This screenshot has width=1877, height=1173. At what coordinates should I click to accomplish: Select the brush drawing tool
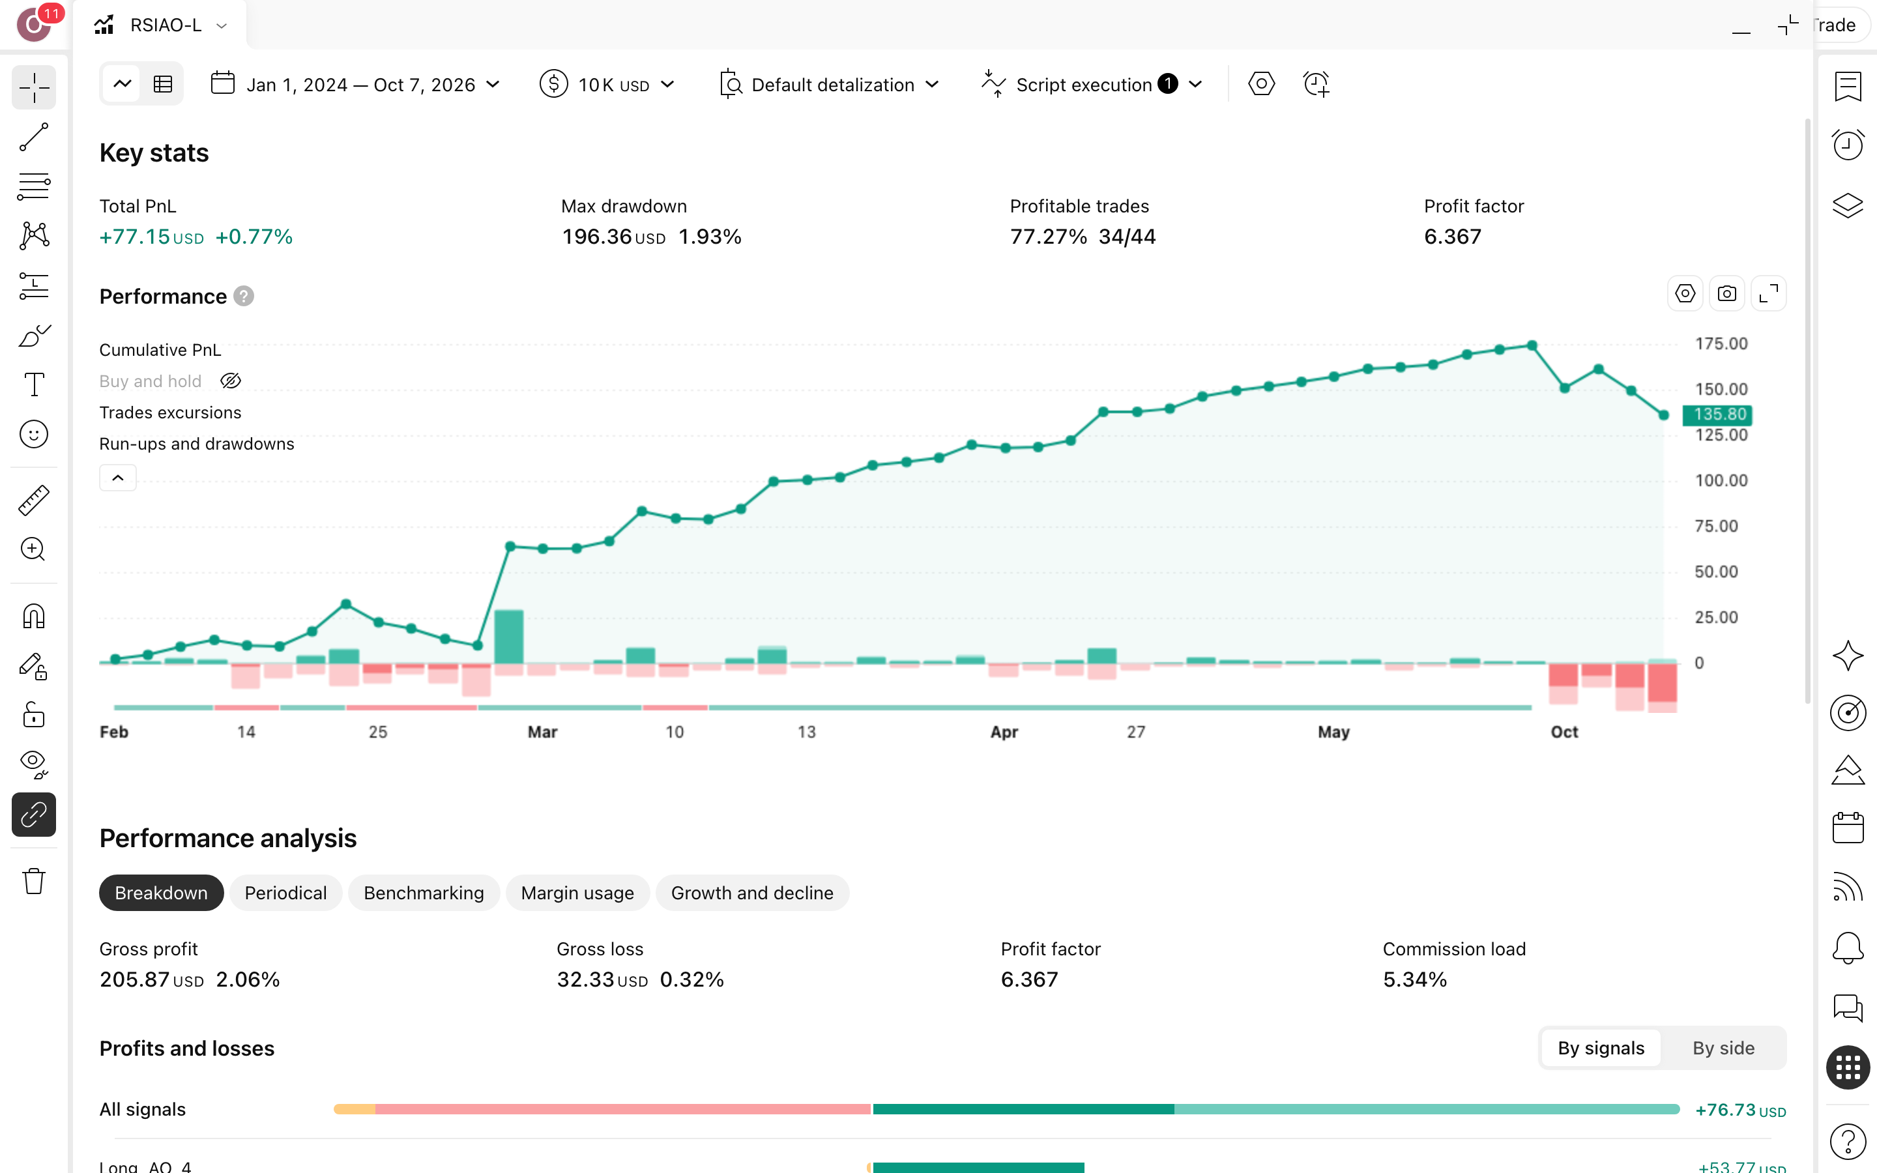pos(34,335)
